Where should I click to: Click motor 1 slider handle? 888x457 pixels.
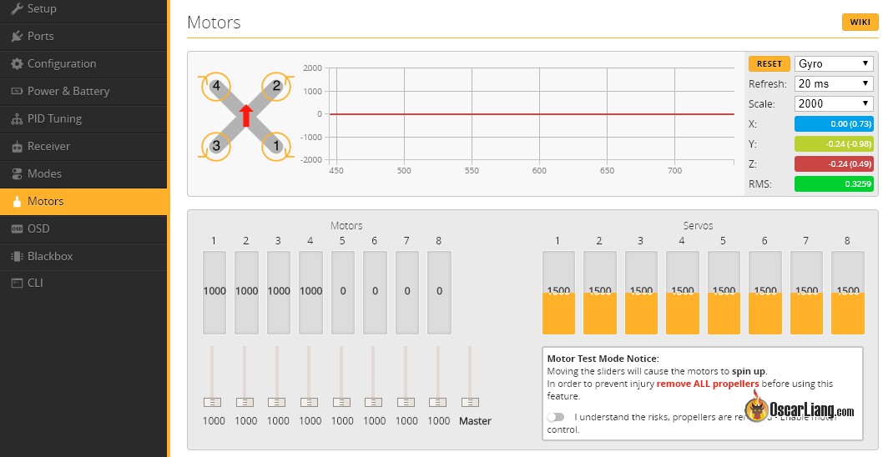[213, 402]
